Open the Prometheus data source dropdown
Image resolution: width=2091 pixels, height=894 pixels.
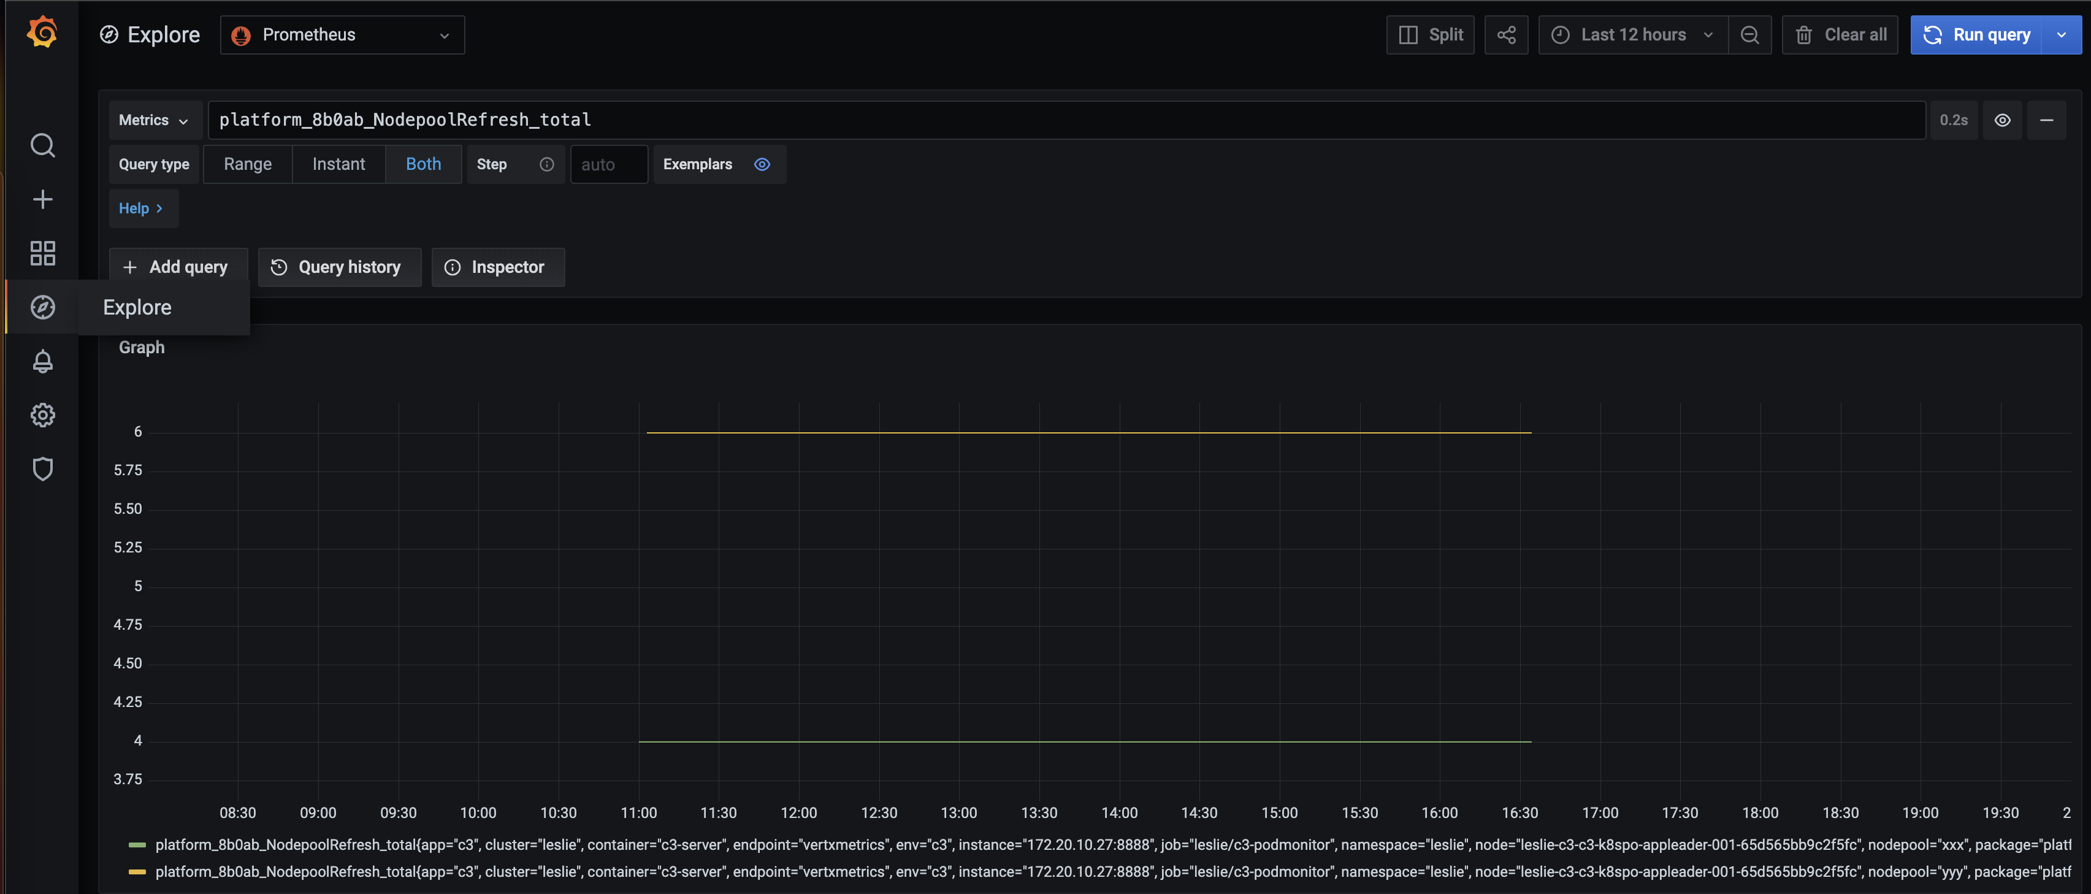click(342, 35)
